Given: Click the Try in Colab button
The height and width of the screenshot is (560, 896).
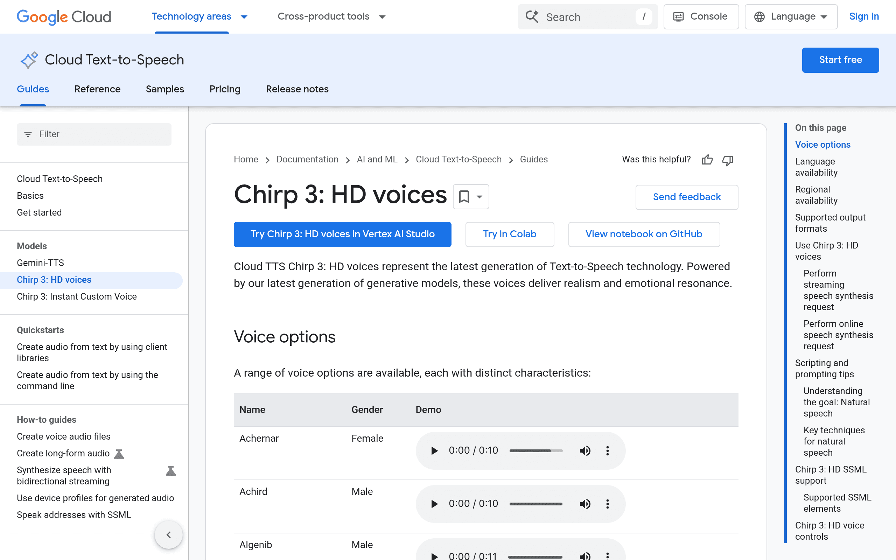Looking at the screenshot, I should (x=510, y=234).
